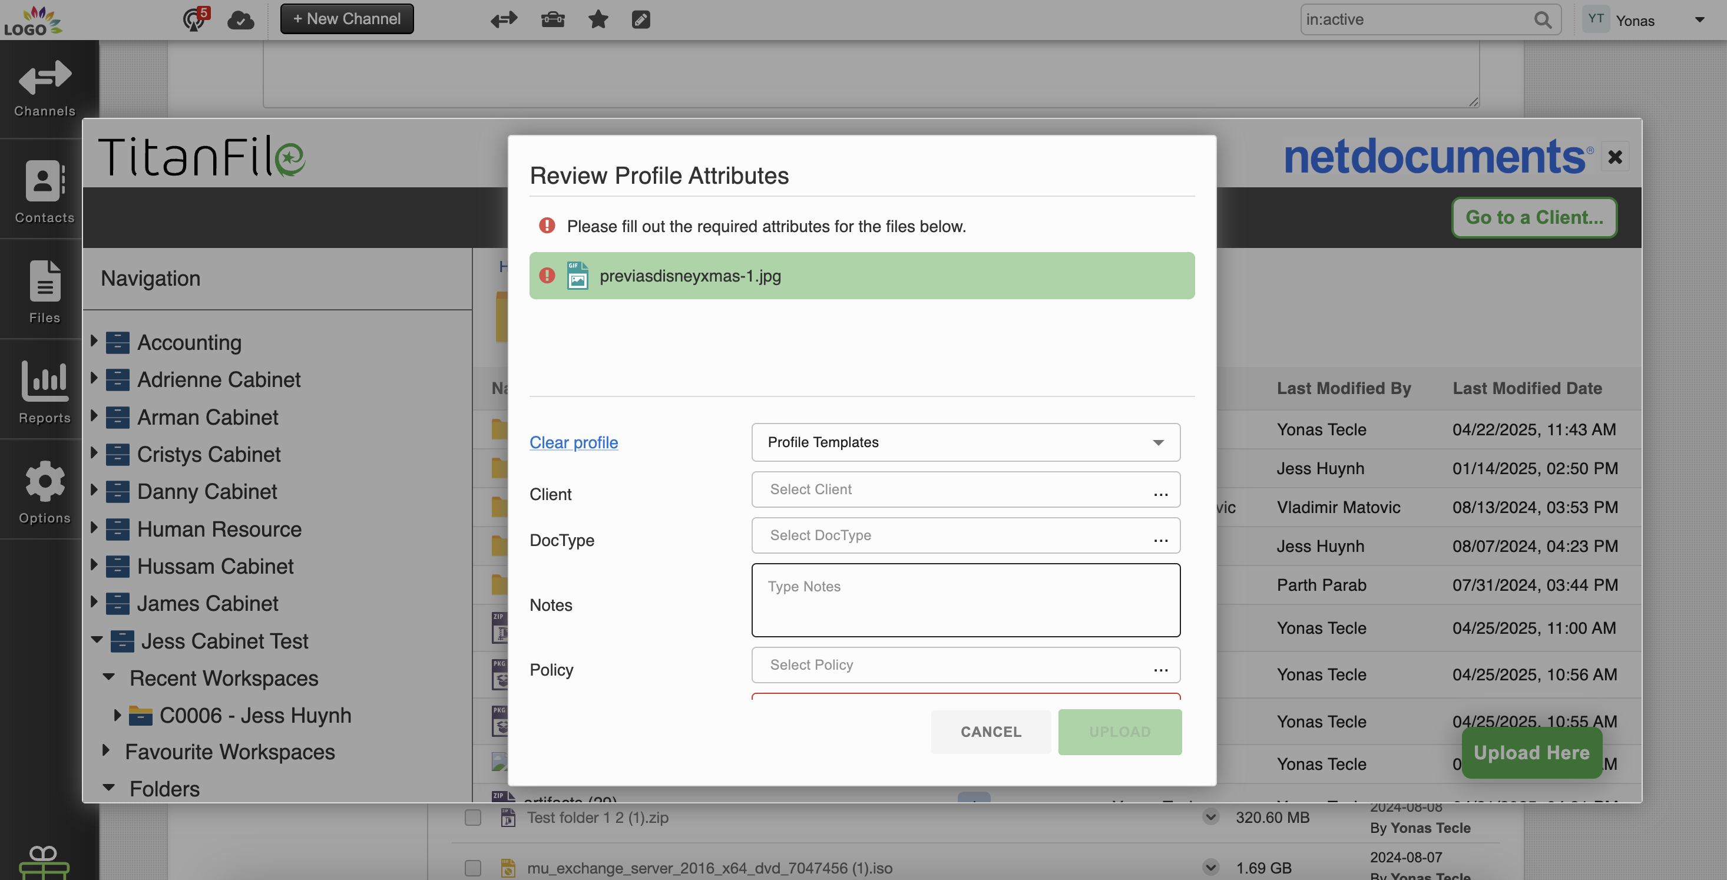Viewport: 1727px width, 880px height.
Task: Open the Profile Templates dropdown
Action: click(x=965, y=442)
